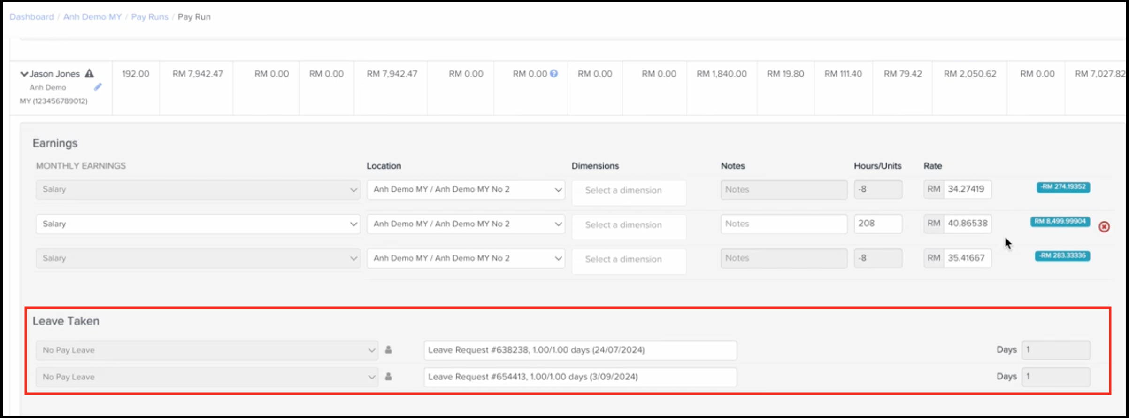The image size is (1129, 418).
Task: Click person icon beside leave request #638238
Action: click(388, 350)
